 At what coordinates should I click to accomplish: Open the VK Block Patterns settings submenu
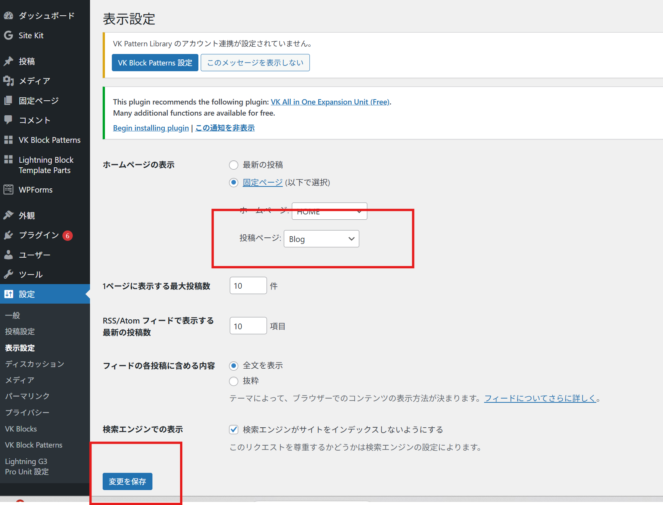tap(34, 445)
